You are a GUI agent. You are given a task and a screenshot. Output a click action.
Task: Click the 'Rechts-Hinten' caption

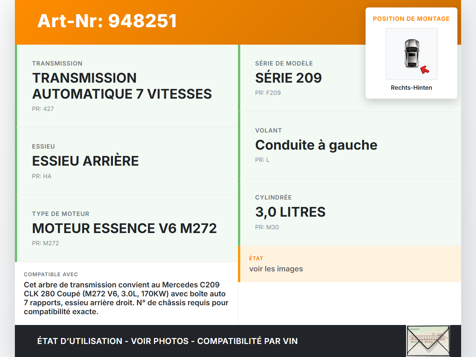pyautogui.click(x=411, y=87)
